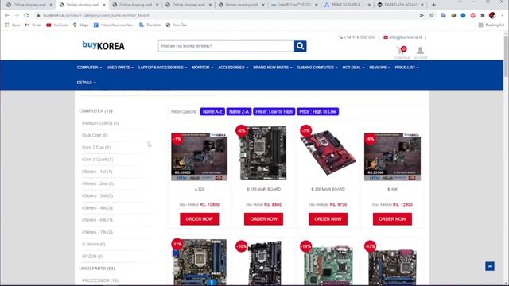The height and width of the screenshot is (286, 509).
Task: Open the Core 2 Duo (1) category
Action: tap(96, 147)
